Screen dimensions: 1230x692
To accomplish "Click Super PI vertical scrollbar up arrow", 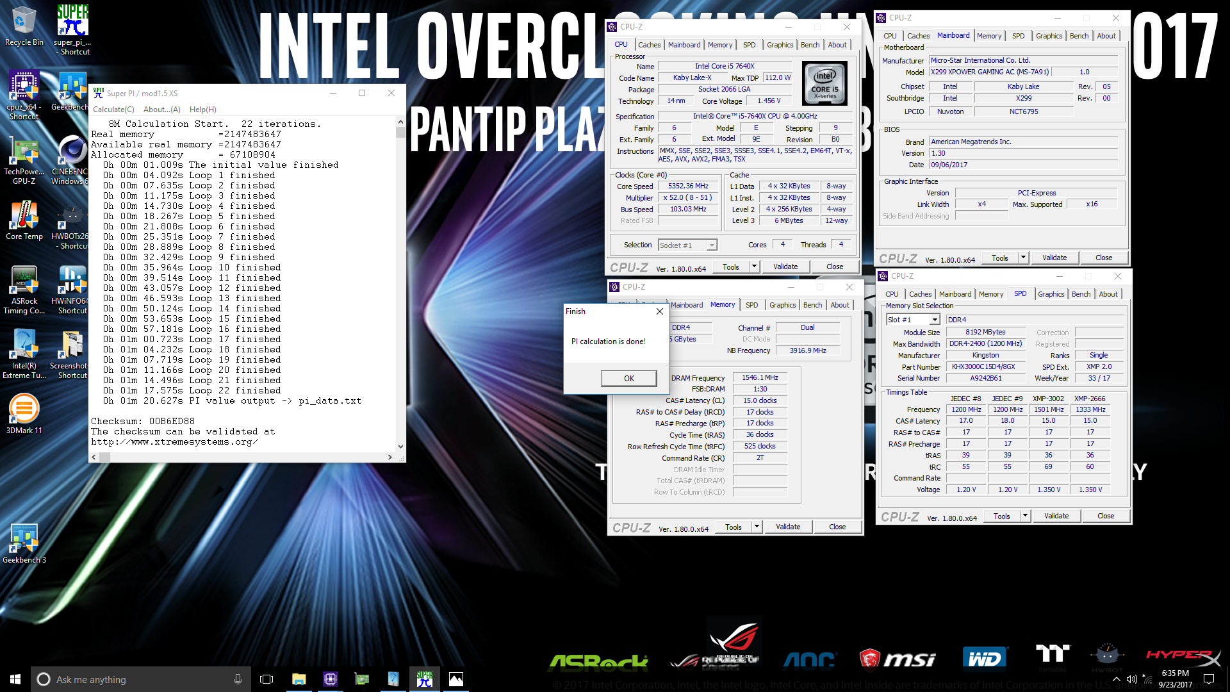I will point(400,122).
